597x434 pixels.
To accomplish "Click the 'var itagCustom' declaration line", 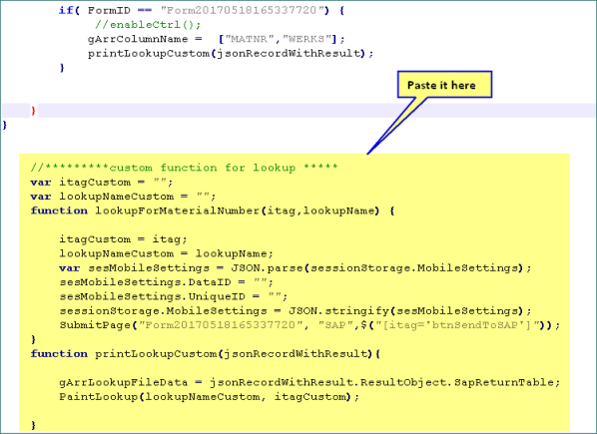I will coord(102,183).
